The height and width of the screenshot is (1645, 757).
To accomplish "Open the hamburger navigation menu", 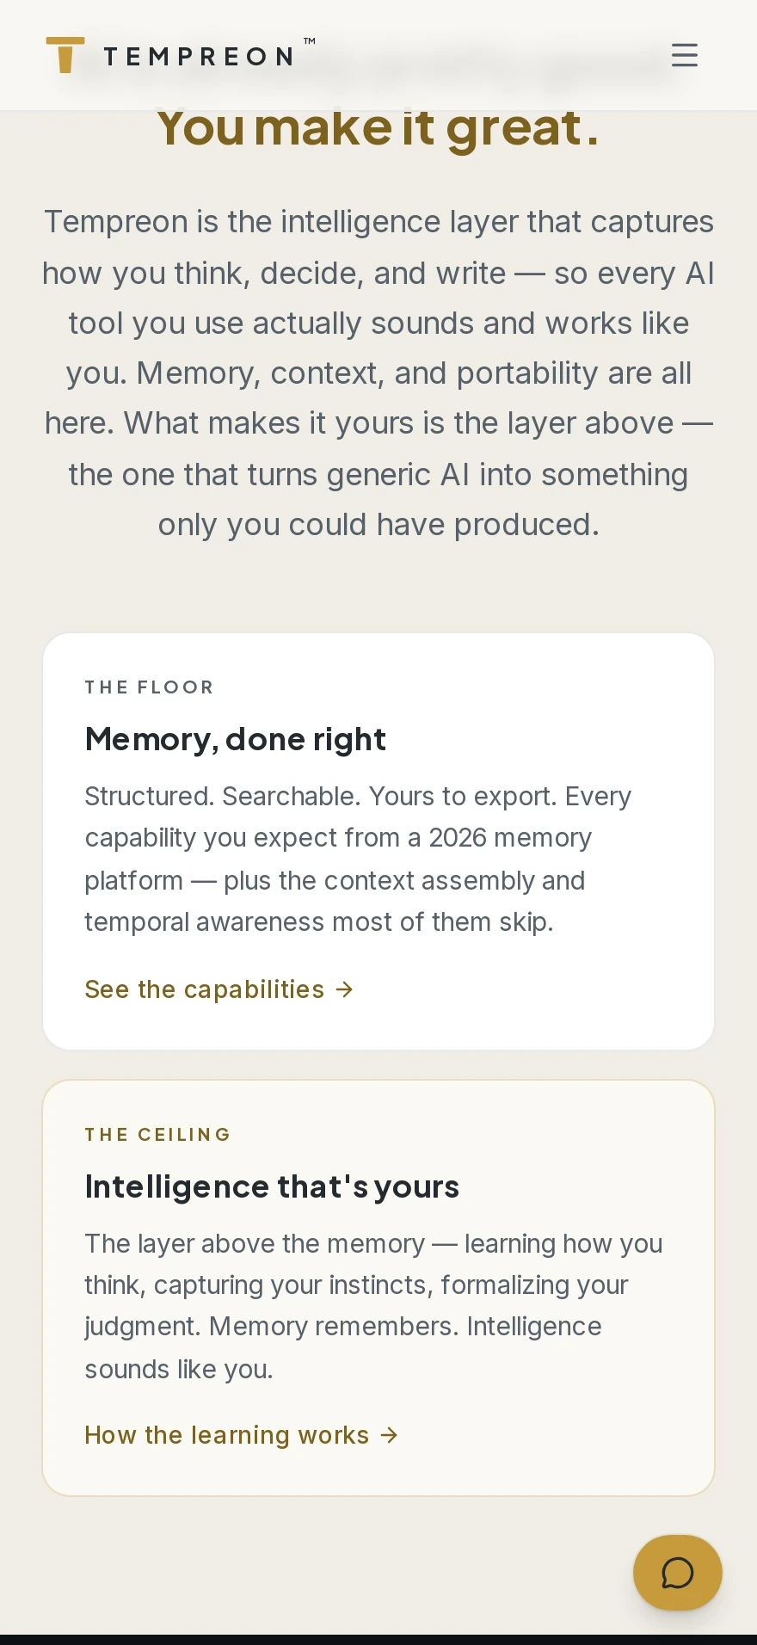I will (x=685, y=55).
